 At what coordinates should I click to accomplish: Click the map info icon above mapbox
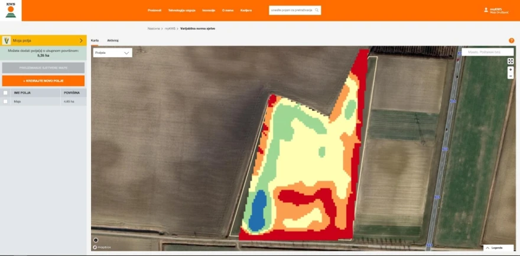click(96, 240)
